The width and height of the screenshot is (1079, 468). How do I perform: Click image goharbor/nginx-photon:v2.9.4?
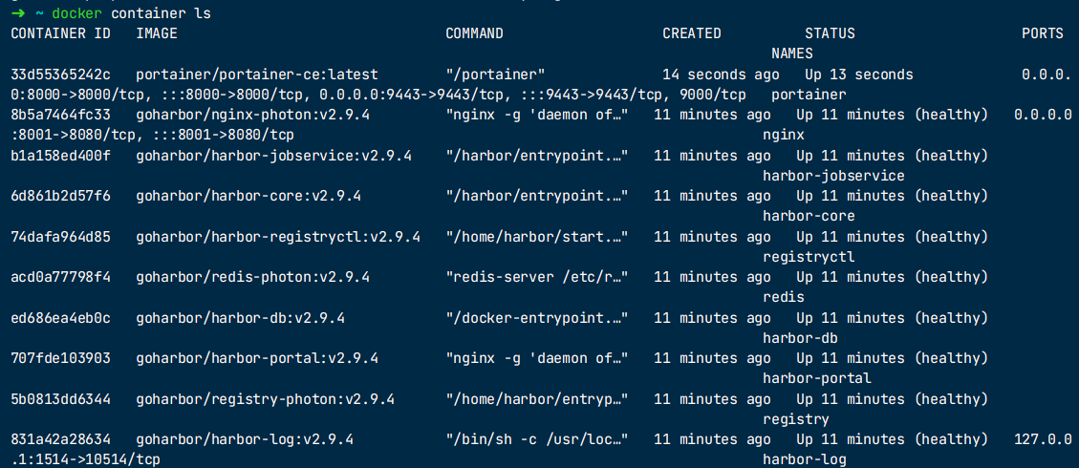(253, 115)
